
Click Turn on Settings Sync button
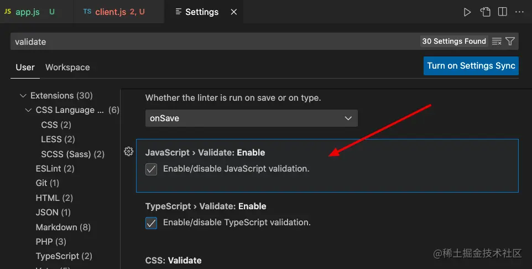pyautogui.click(x=471, y=66)
